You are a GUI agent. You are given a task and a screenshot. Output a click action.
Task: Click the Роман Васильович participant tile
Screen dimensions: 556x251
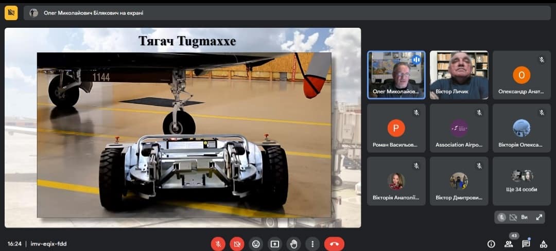pyautogui.click(x=396, y=128)
